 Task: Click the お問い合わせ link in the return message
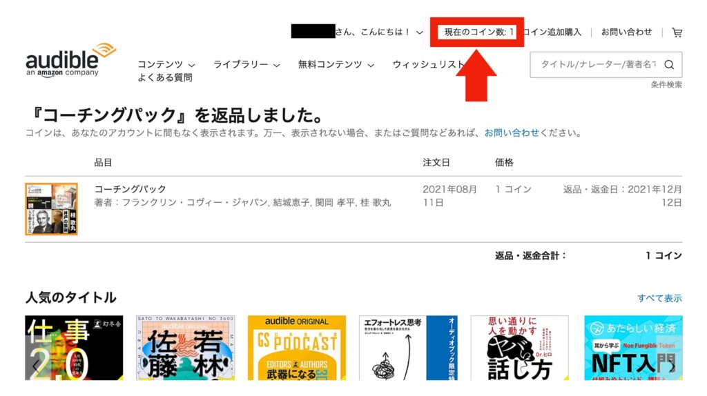click(512, 133)
